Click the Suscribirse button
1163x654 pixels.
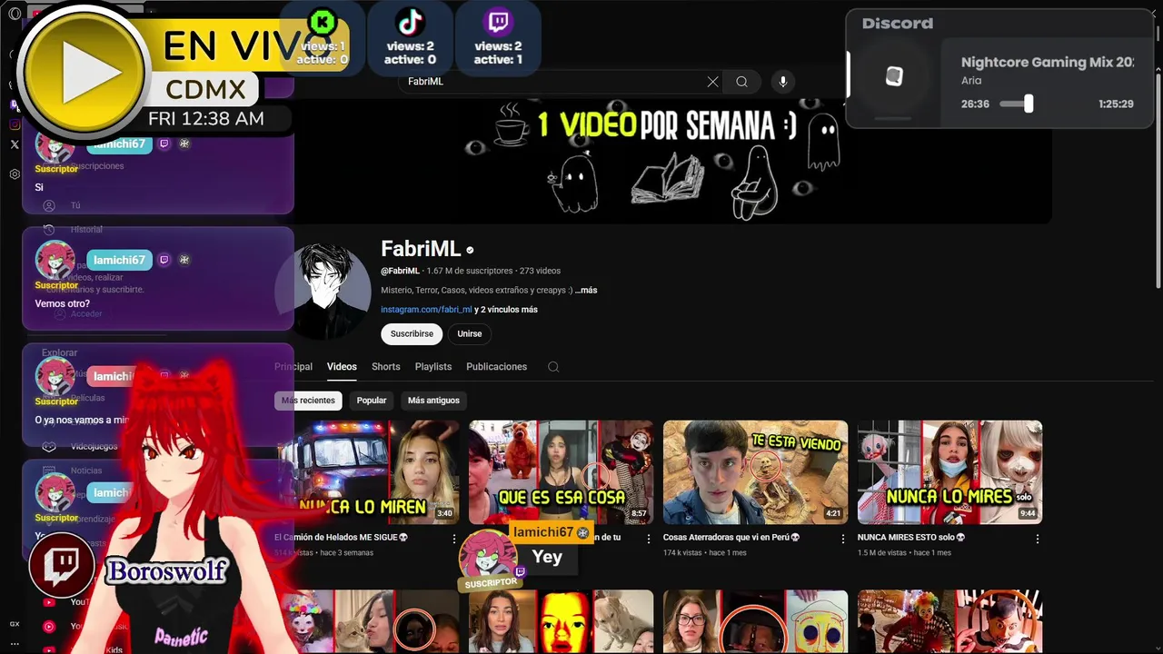412,334
